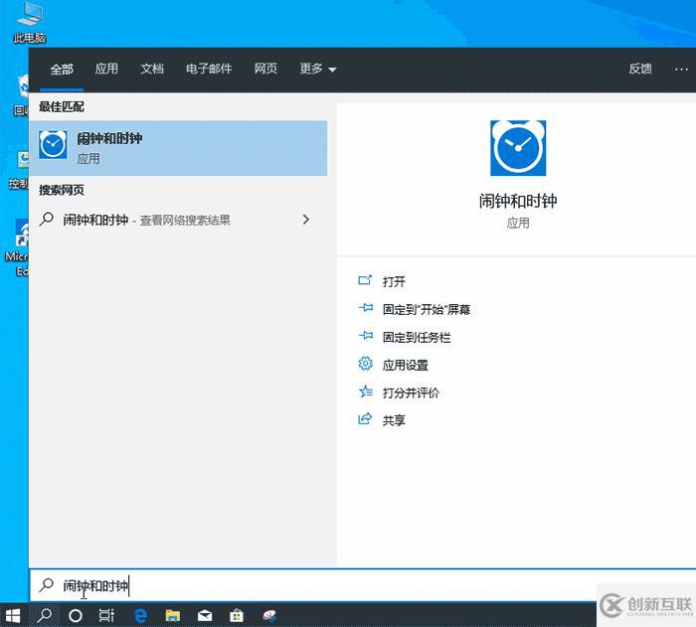This screenshot has height=627, width=696.
Task: Click the star icon for 打分并评价
Action: click(x=365, y=392)
